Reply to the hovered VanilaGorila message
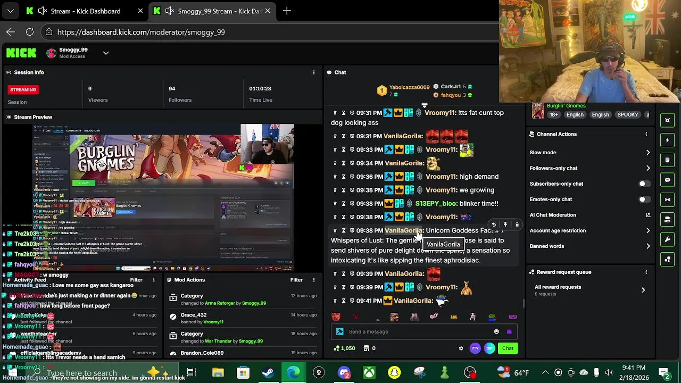The width and height of the screenshot is (681, 383). coord(494,224)
